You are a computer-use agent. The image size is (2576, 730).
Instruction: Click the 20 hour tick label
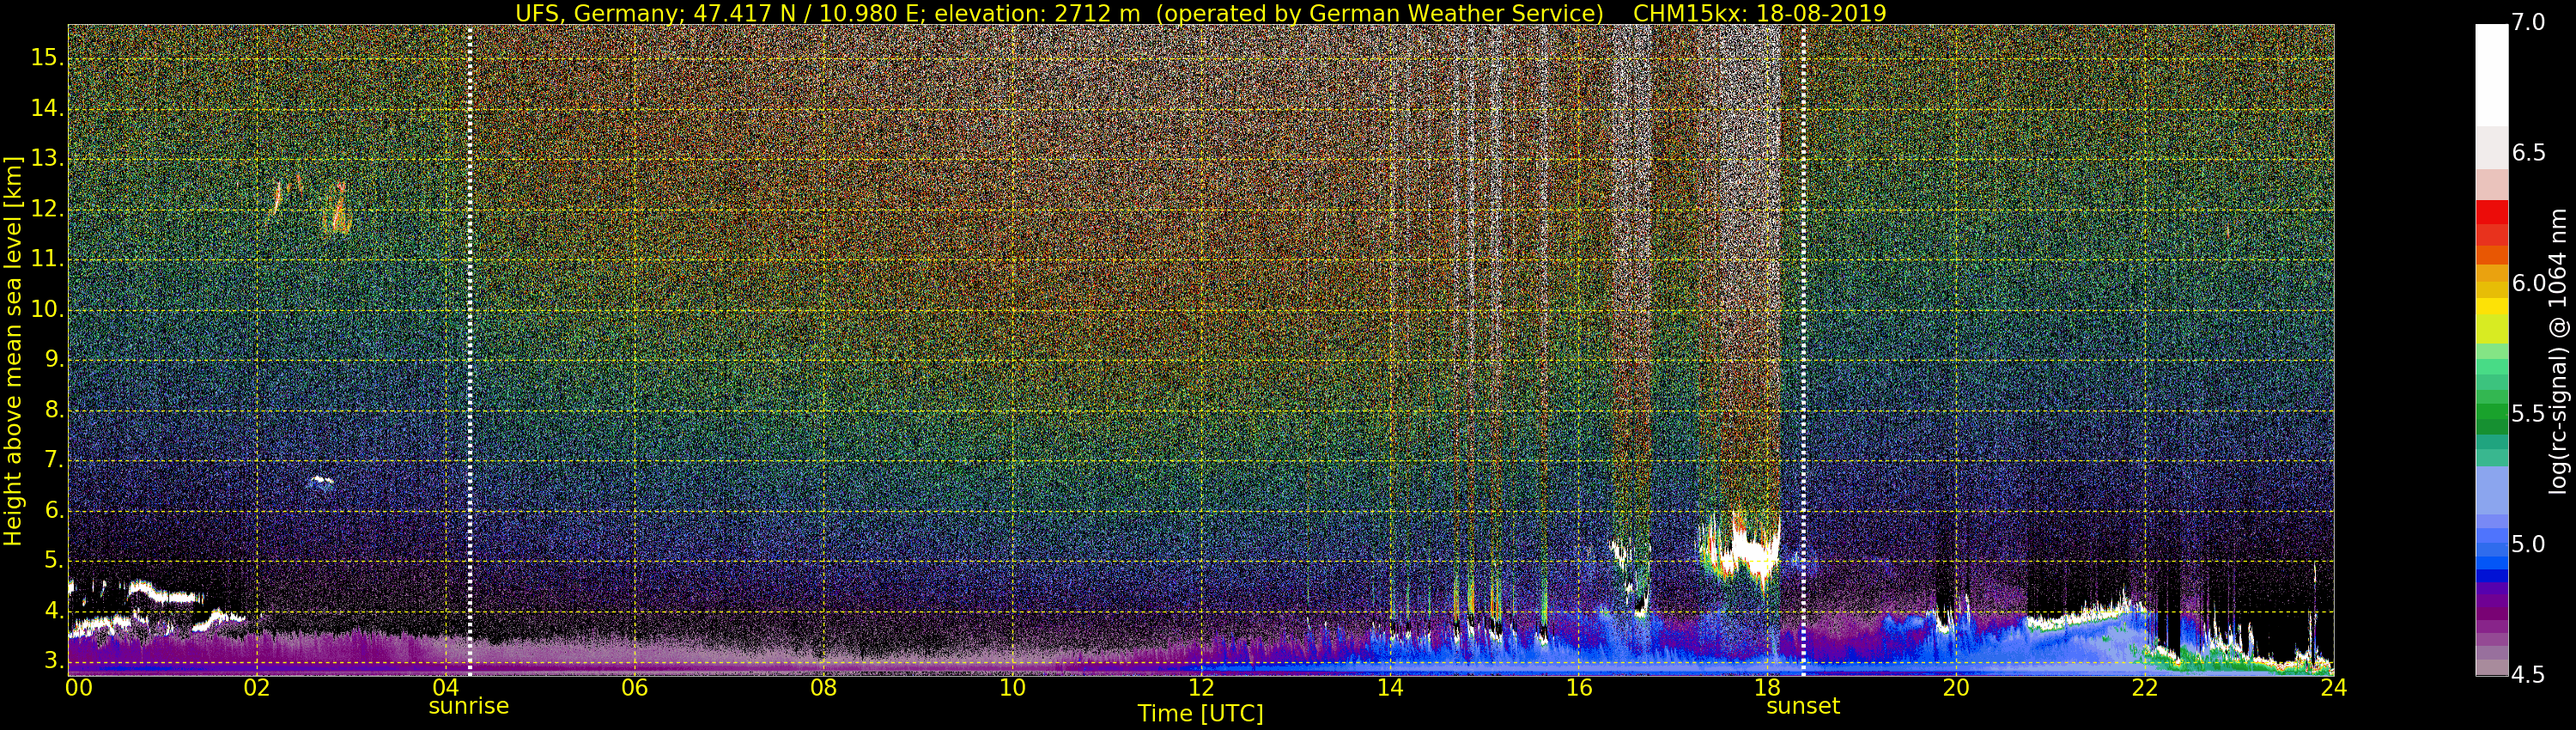1956,688
